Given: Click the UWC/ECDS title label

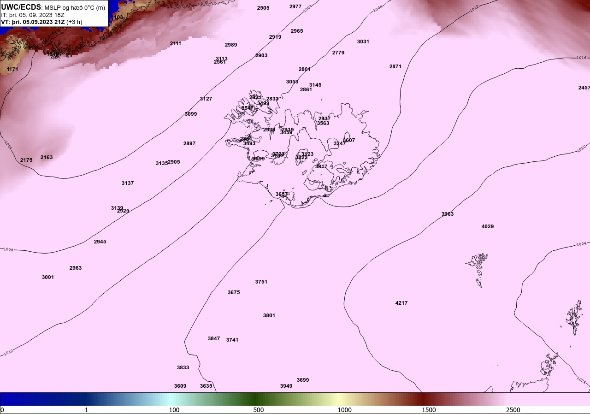Looking at the screenshot, I should 21,7.
